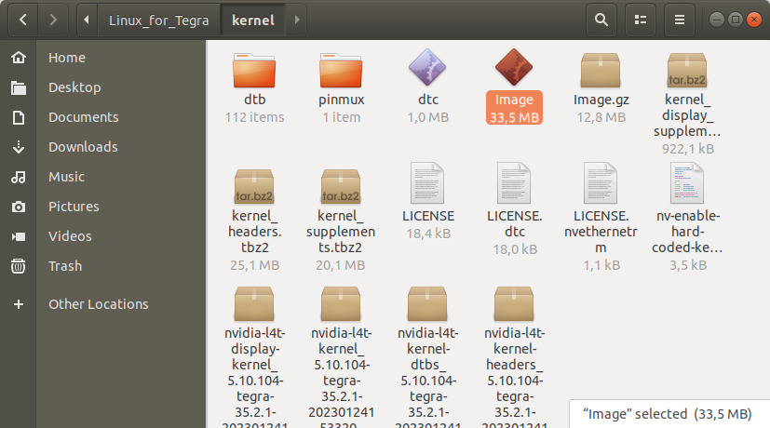
Task: Select the pinmux folder icon
Action: click(x=341, y=70)
